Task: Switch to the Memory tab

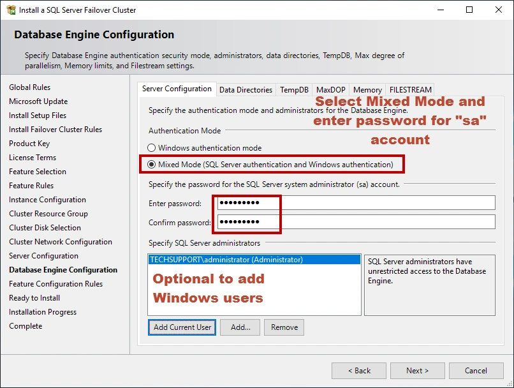Action: point(367,90)
